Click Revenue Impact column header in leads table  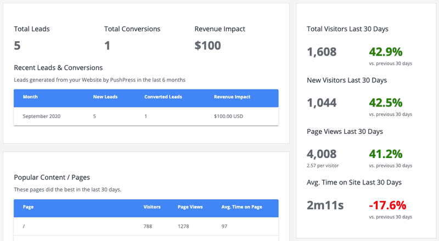pos(232,97)
